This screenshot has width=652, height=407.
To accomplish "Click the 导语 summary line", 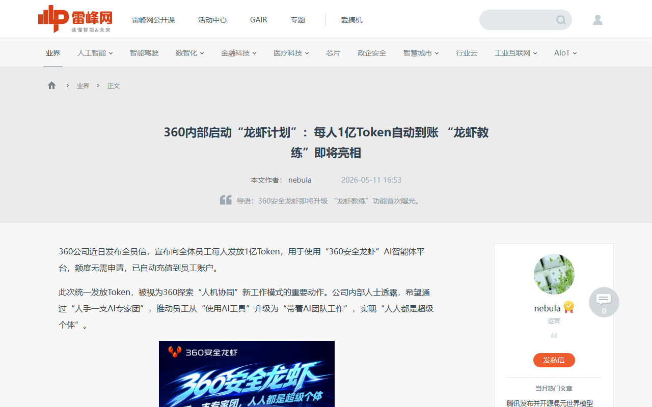I will pos(329,201).
